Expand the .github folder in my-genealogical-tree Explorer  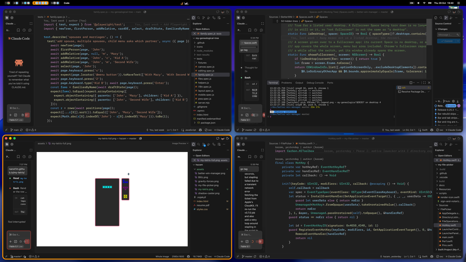pyautogui.click(x=201, y=43)
